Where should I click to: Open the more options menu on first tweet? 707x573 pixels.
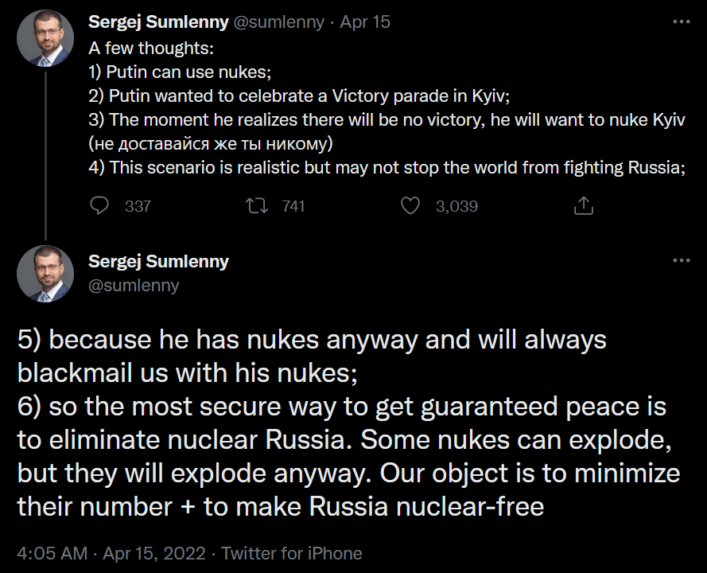[682, 21]
